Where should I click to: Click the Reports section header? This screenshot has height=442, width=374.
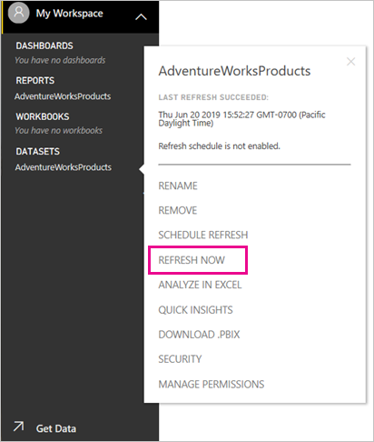35,81
